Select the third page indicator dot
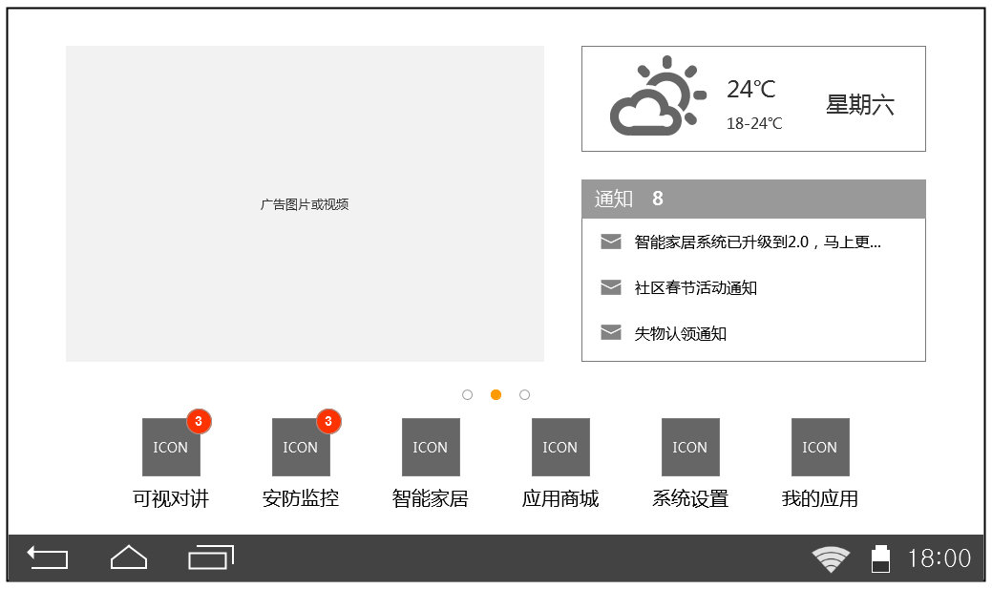This screenshot has height=589, width=992. (524, 395)
